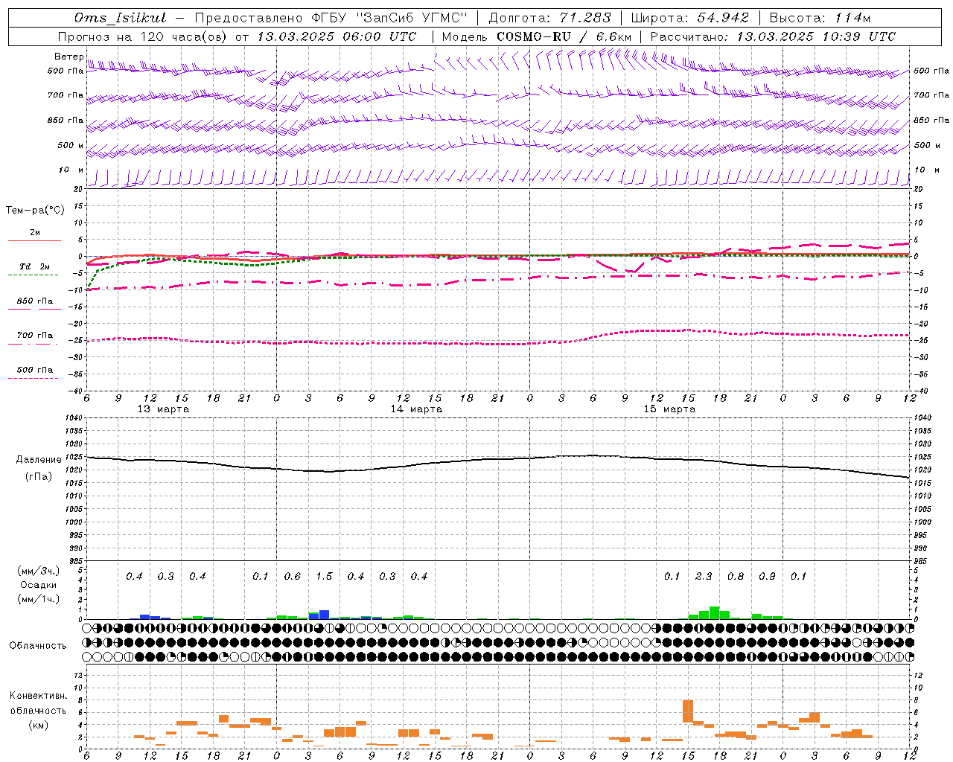Click the Модель COSMO-RU / 6.6км label

click(x=537, y=36)
